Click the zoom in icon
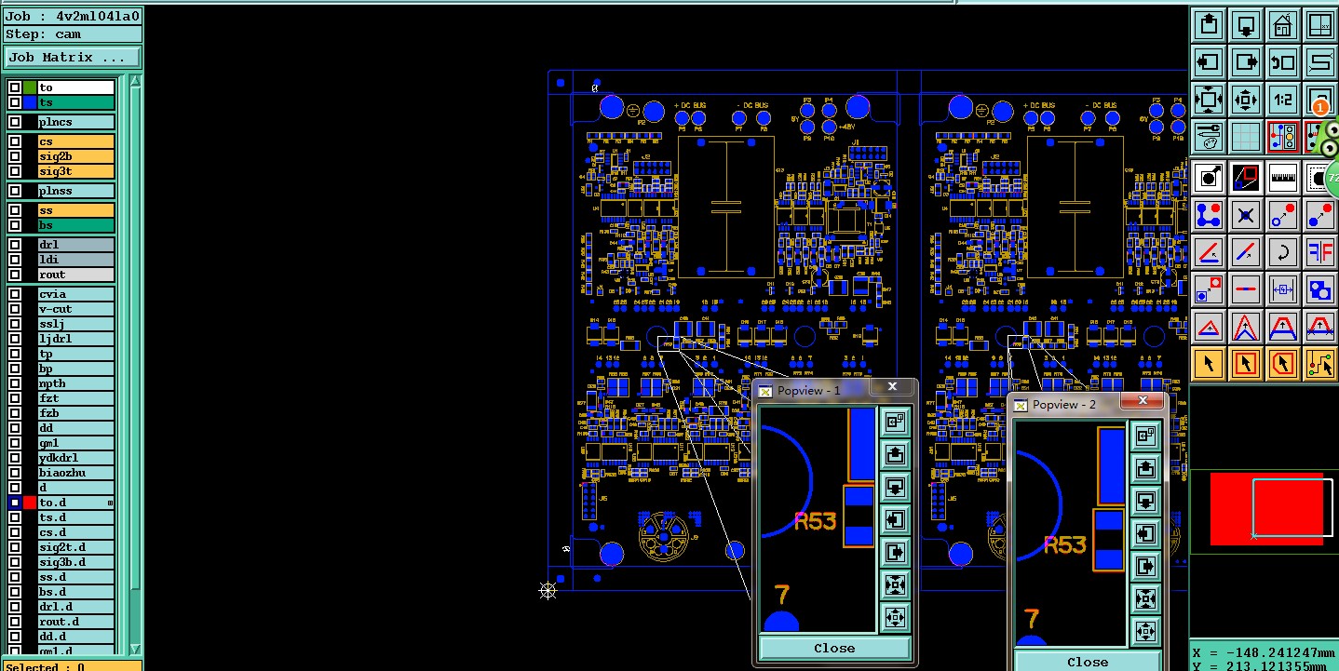The image size is (1339, 671). 1209,100
